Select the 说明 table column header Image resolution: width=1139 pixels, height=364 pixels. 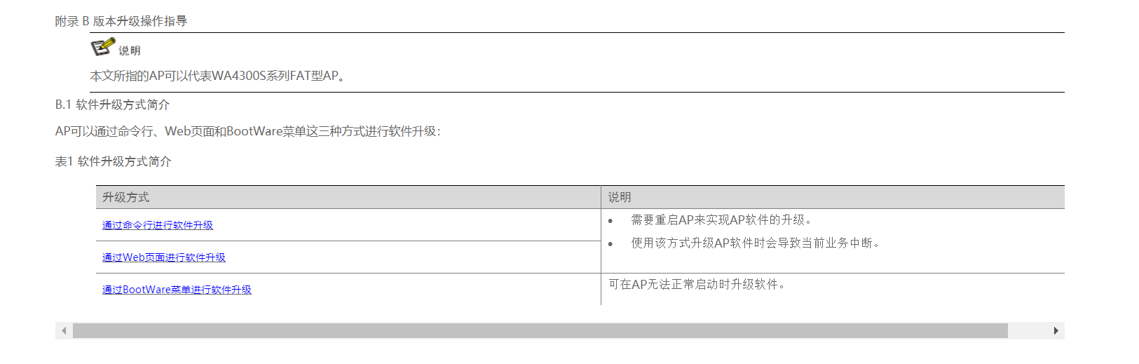click(x=620, y=197)
